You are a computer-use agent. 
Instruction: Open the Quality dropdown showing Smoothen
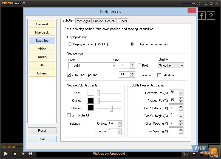(x=171, y=65)
